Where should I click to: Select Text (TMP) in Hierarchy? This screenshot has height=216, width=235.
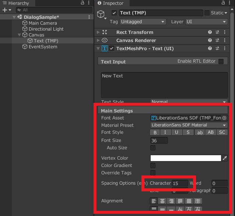coord(46,41)
